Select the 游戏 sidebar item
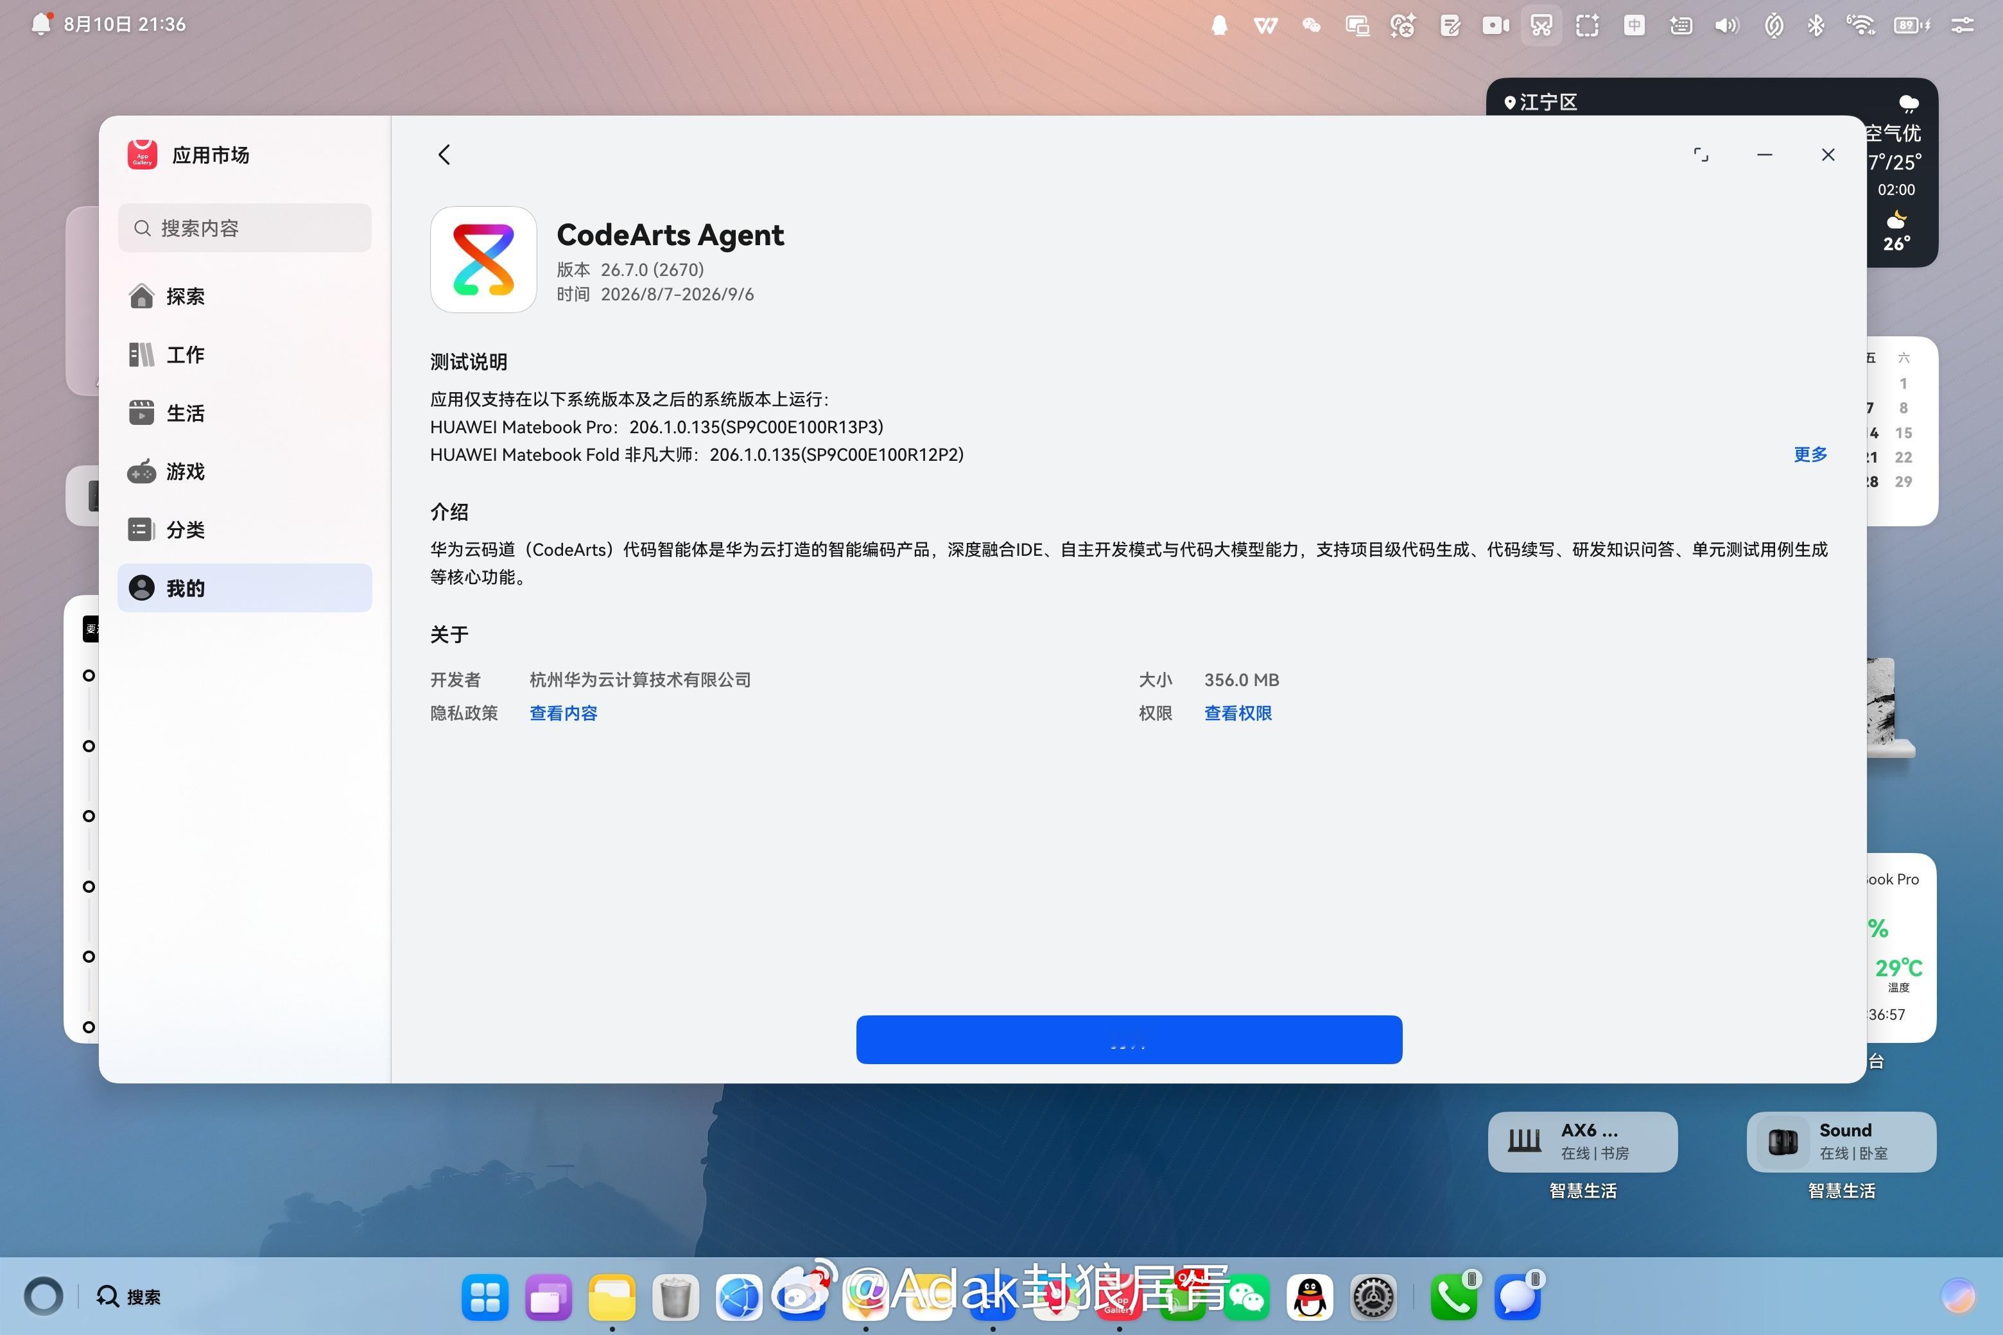This screenshot has width=2003, height=1335. [x=245, y=472]
